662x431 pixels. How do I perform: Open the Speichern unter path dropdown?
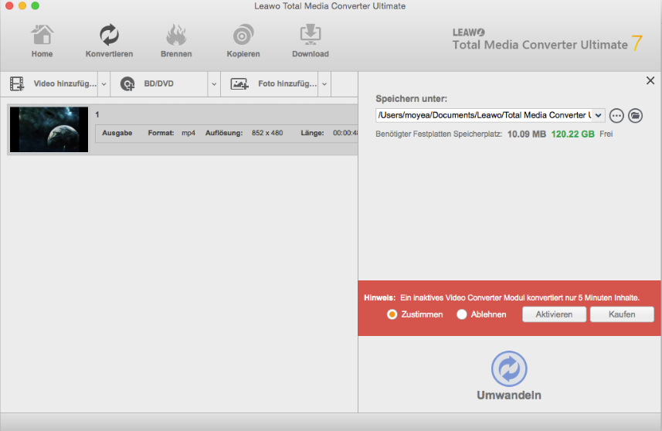click(598, 115)
